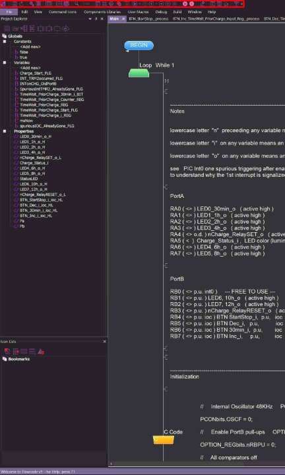Screen dimensions: 285x475
Task: Click the OPTION_REGbits.nRBPU = 0; code line
Action: pos(238,445)
